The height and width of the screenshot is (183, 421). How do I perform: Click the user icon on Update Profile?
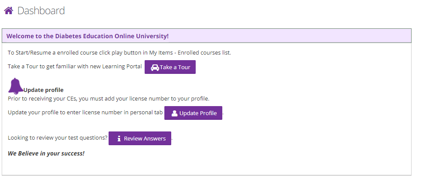tap(175, 113)
